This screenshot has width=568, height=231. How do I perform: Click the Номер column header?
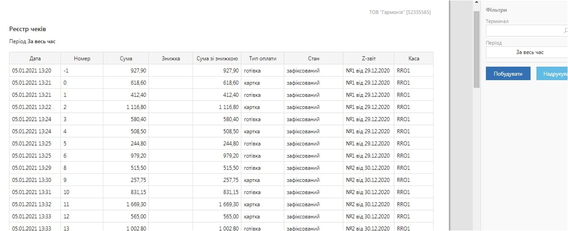point(82,59)
